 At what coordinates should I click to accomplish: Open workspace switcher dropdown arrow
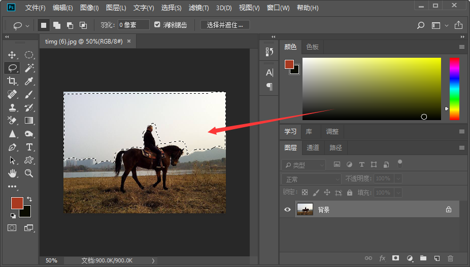(447, 26)
